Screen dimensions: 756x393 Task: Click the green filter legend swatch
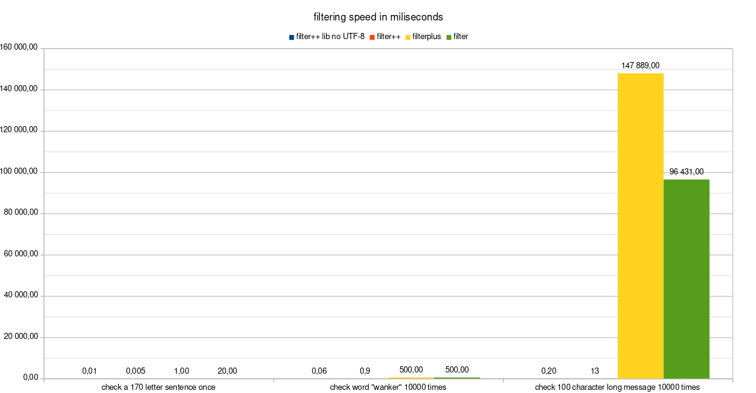(x=449, y=37)
